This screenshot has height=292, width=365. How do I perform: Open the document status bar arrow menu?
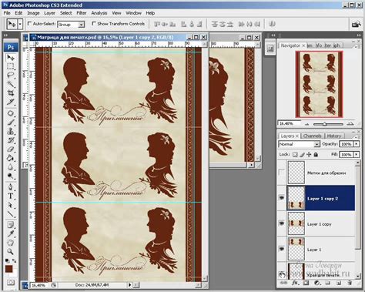click(130, 285)
